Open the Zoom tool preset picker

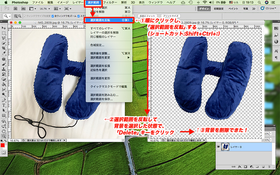point(7,16)
